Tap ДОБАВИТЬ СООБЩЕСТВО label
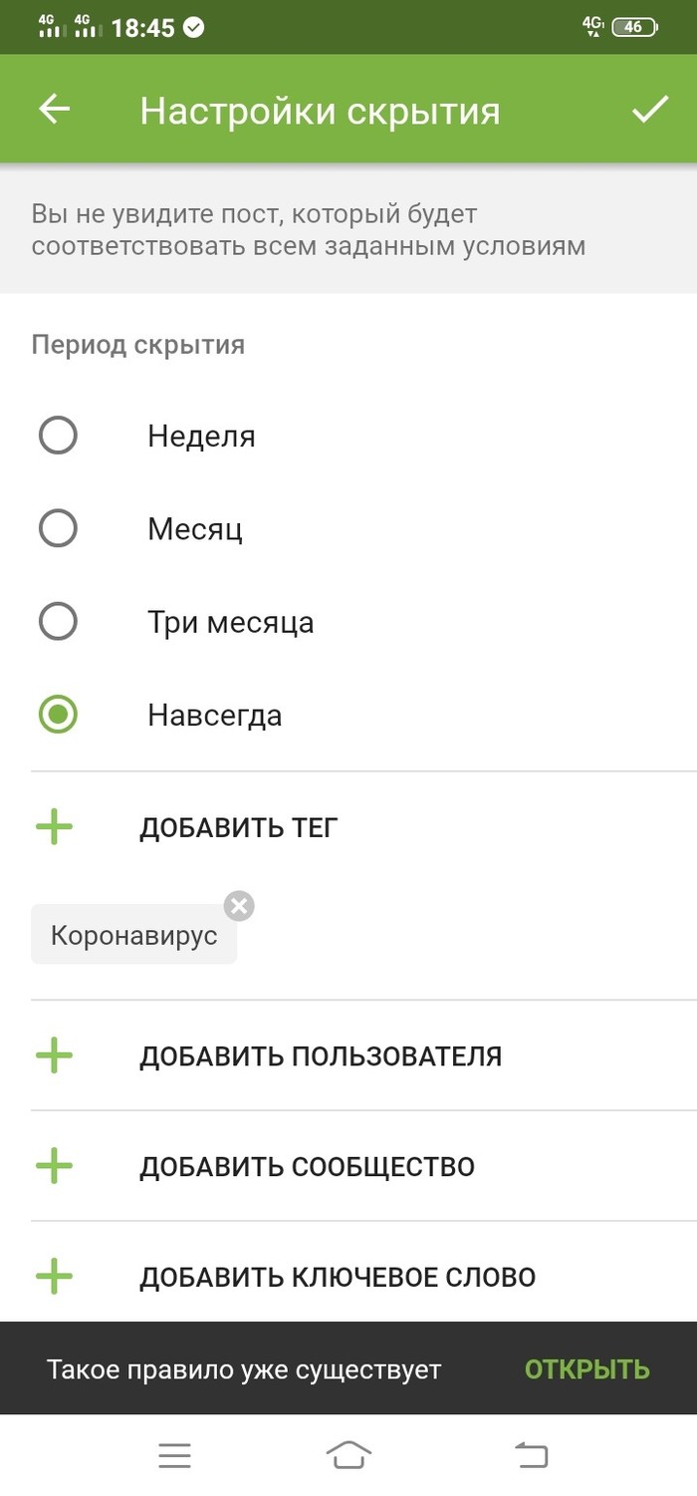Screen dimensions: 697x1496 (307, 1167)
